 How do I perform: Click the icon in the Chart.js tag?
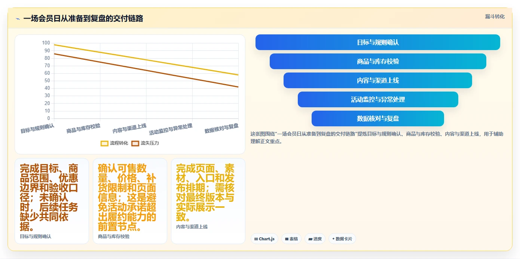256,239
